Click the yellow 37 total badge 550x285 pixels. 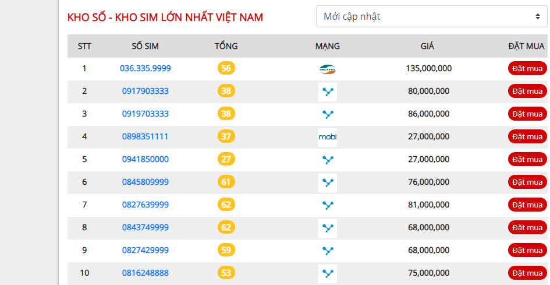pos(226,137)
